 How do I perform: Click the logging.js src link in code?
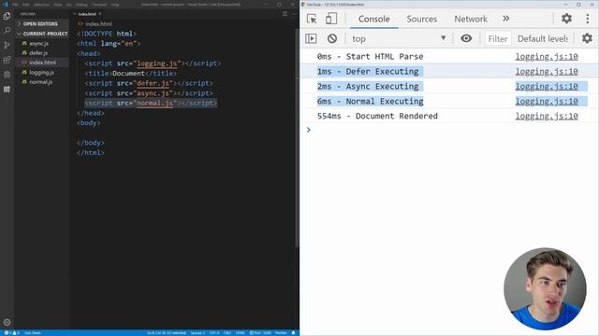(x=157, y=63)
